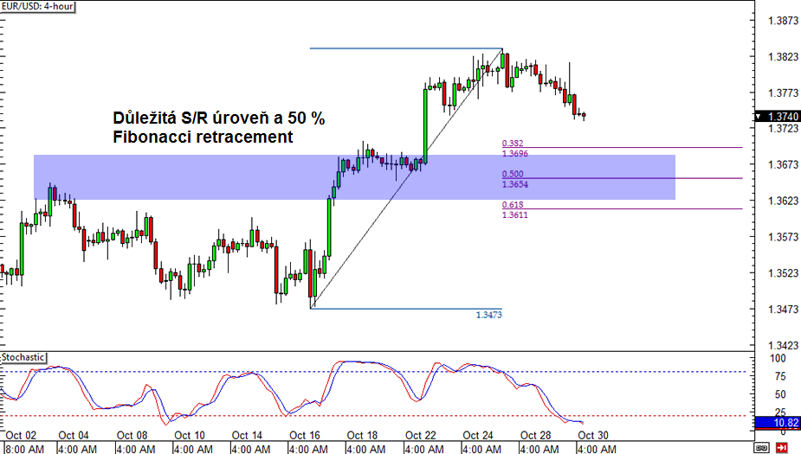The height and width of the screenshot is (454, 801).
Task: Click the Stochastic value label 10.82
Action: 778,422
